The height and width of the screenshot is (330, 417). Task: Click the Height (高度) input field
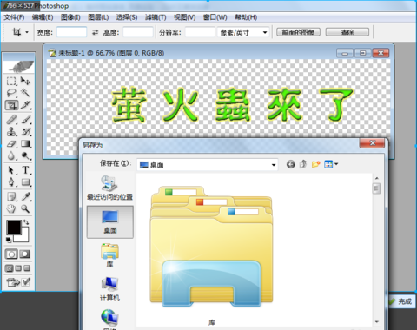pos(138,32)
